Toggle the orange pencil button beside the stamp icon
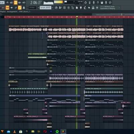 point(20,8)
